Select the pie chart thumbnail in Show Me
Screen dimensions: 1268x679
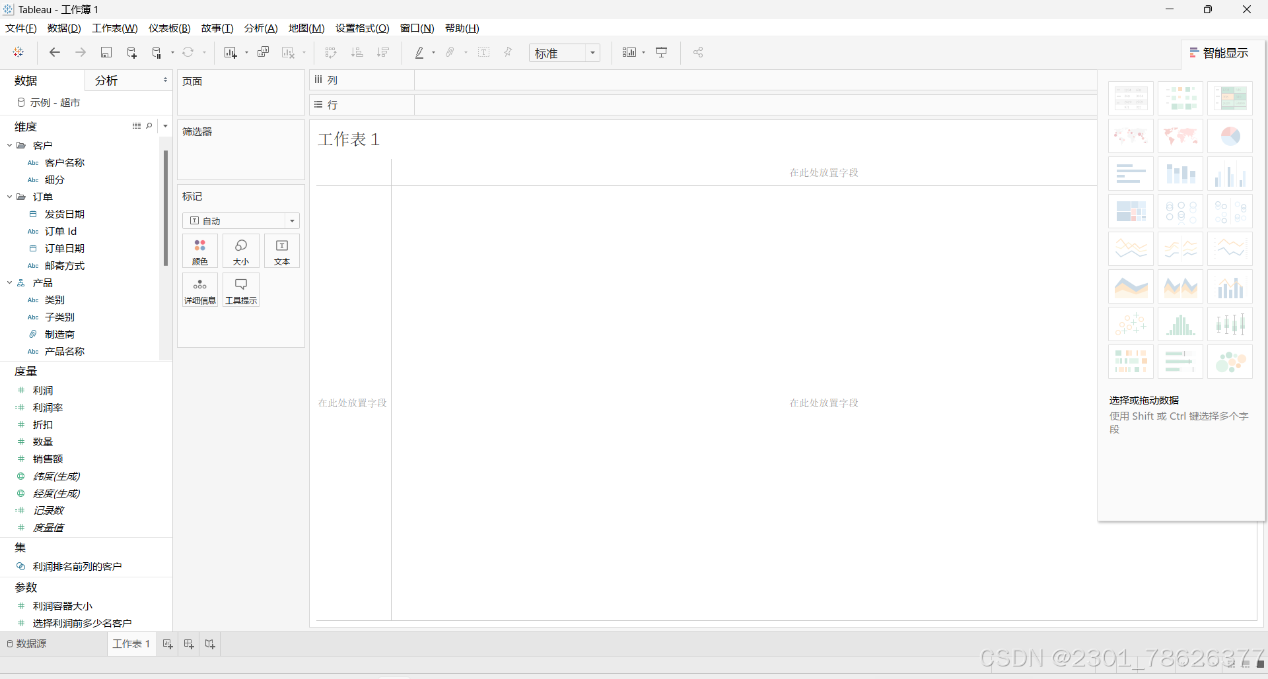click(1230, 136)
